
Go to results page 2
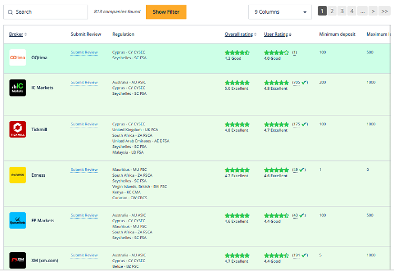(332, 11)
